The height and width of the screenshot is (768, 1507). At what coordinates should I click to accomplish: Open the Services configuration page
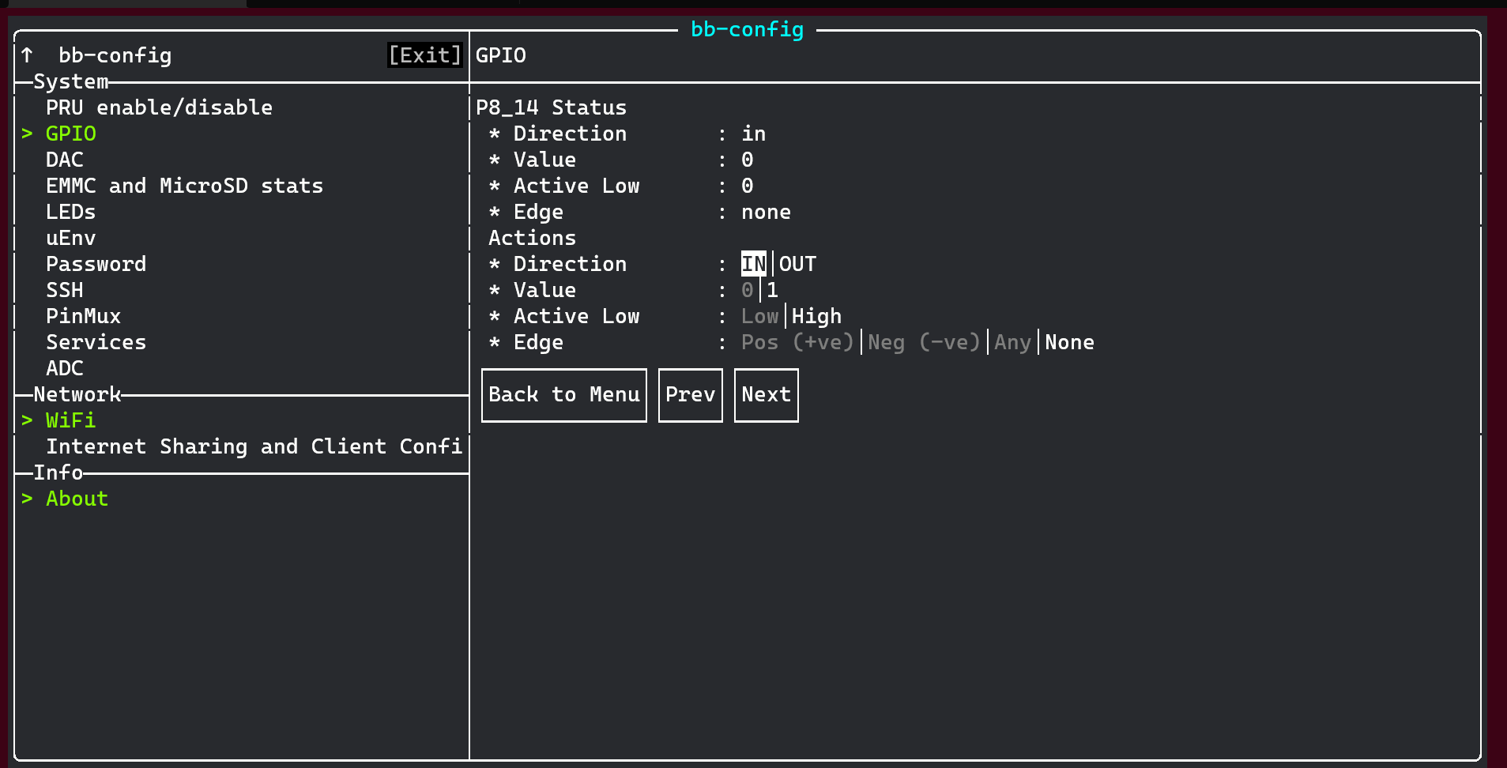pyautogui.click(x=96, y=342)
